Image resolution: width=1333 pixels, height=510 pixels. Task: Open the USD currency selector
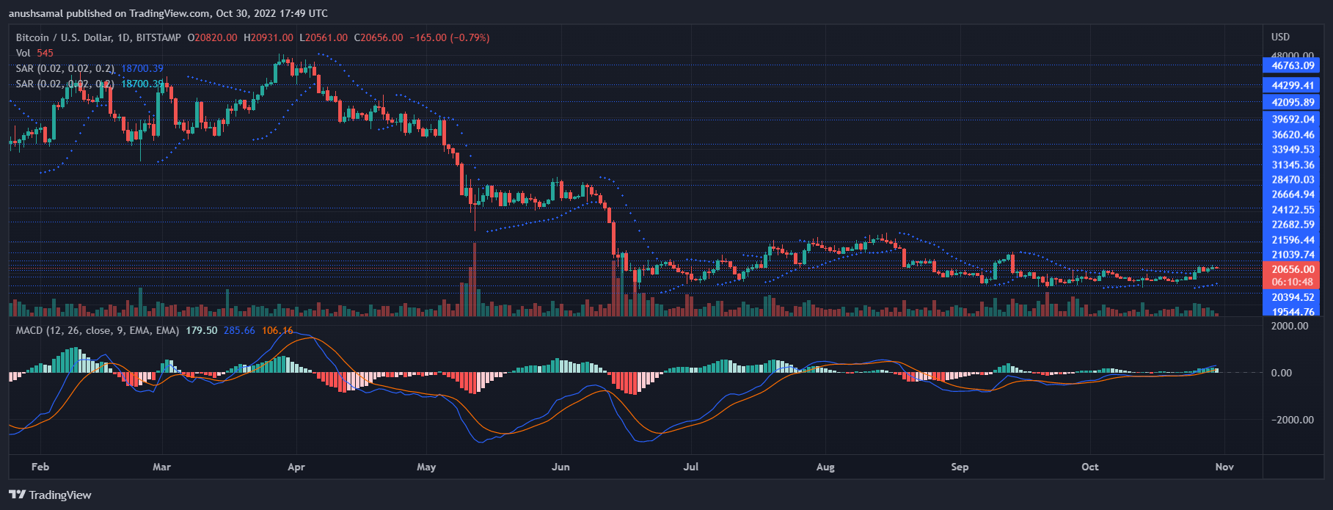pos(1280,37)
